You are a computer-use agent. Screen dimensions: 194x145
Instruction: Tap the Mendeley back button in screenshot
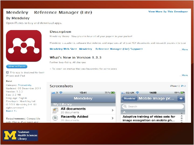(x=129, y=98)
